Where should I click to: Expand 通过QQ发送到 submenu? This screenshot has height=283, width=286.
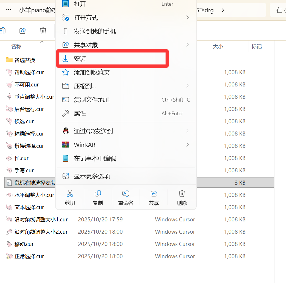click(x=93, y=131)
